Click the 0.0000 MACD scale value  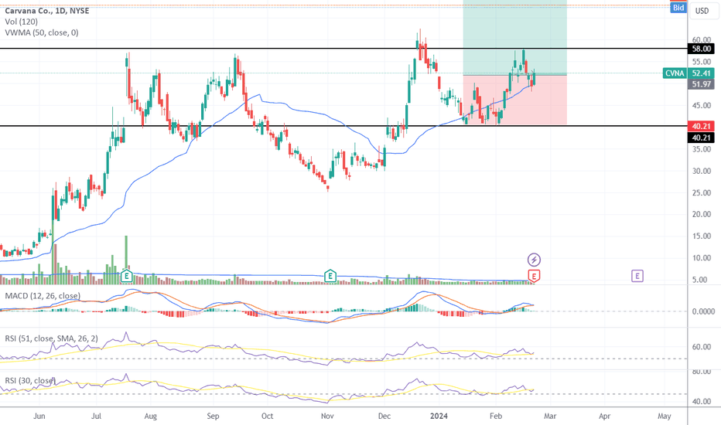(703, 311)
